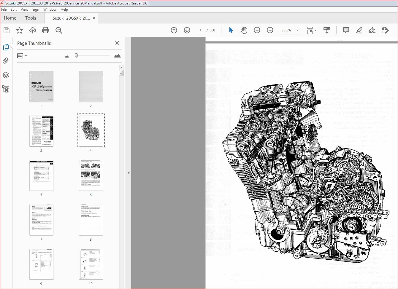Open the Help menu
398x289 pixels.
[x=64, y=9]
